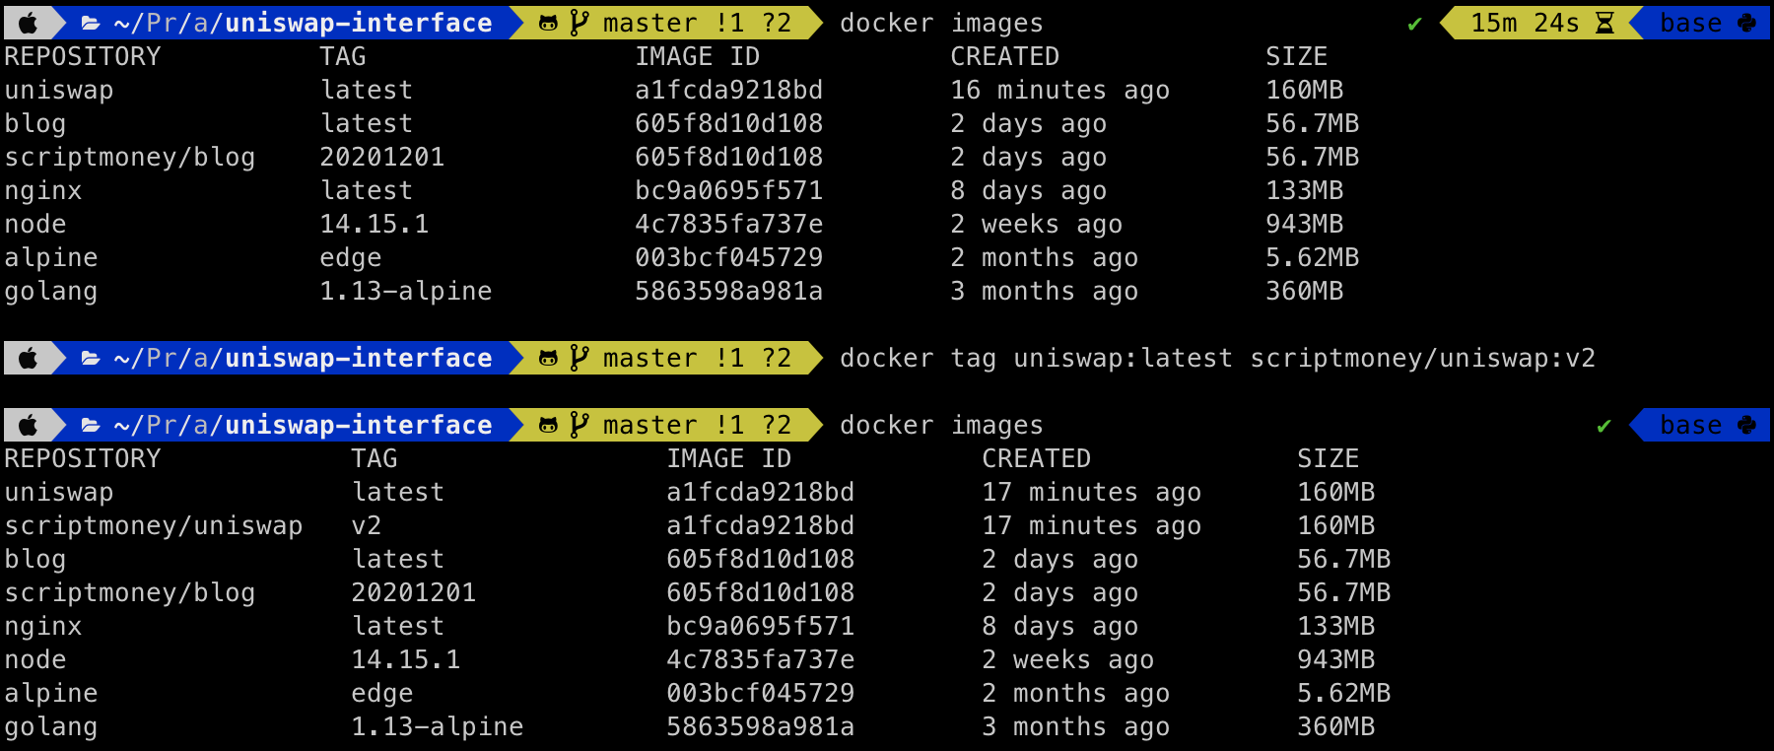Click the conda icon beside the hourglass segment

pos(1747,23)
